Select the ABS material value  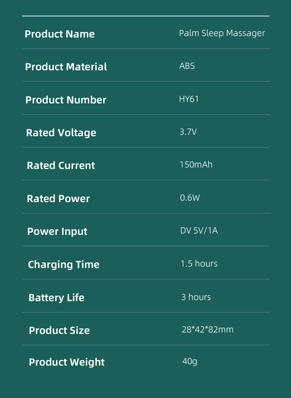pyautogui.click(x=187, y=66)
